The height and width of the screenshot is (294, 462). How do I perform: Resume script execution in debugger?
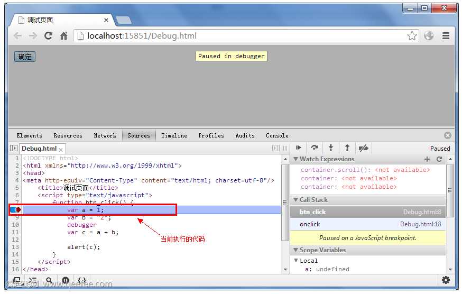click(299, 148)
